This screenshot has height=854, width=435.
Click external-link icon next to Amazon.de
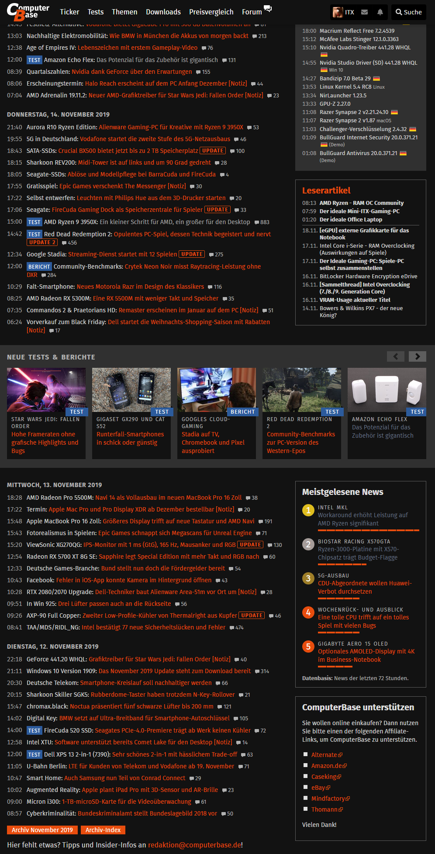[345, 766]
